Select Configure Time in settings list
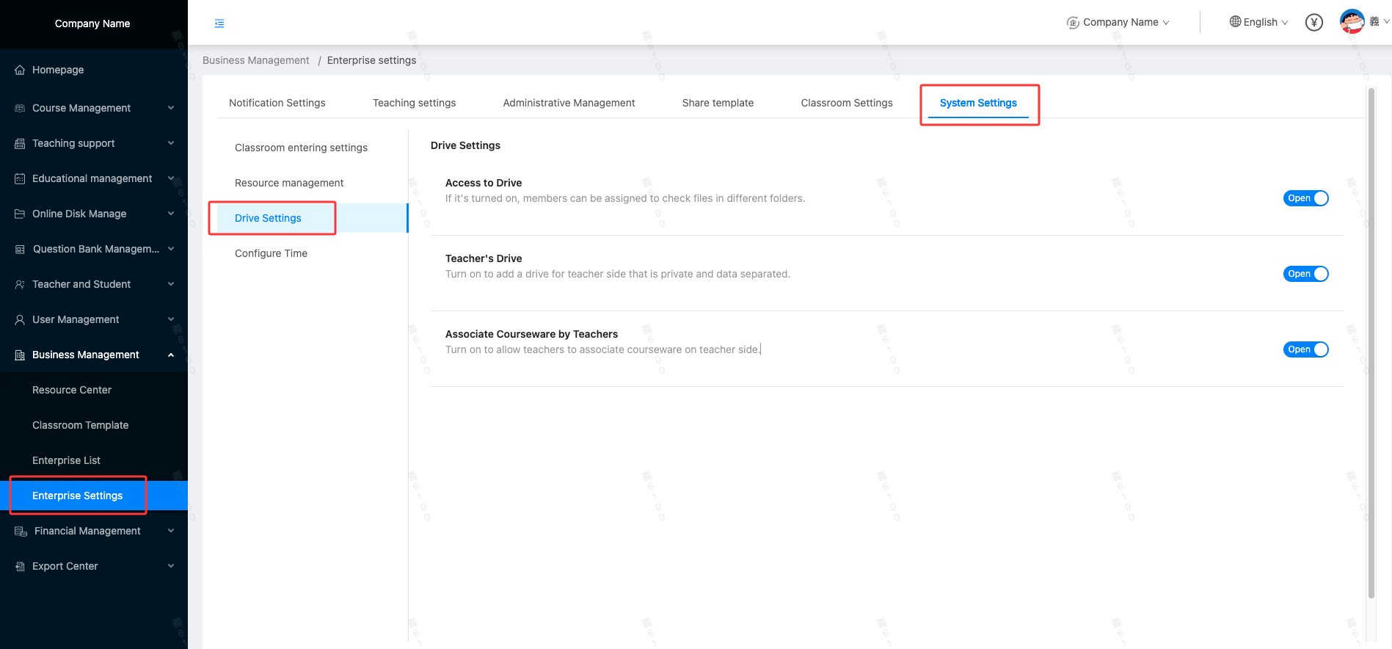Viewport: 1392px width, 649px height. (271, 253)
